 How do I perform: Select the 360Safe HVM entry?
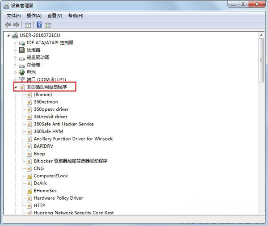pos(48,131)
